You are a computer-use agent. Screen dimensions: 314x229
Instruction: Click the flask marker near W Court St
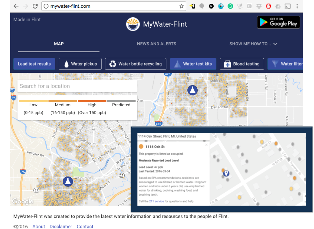point(68,181)
